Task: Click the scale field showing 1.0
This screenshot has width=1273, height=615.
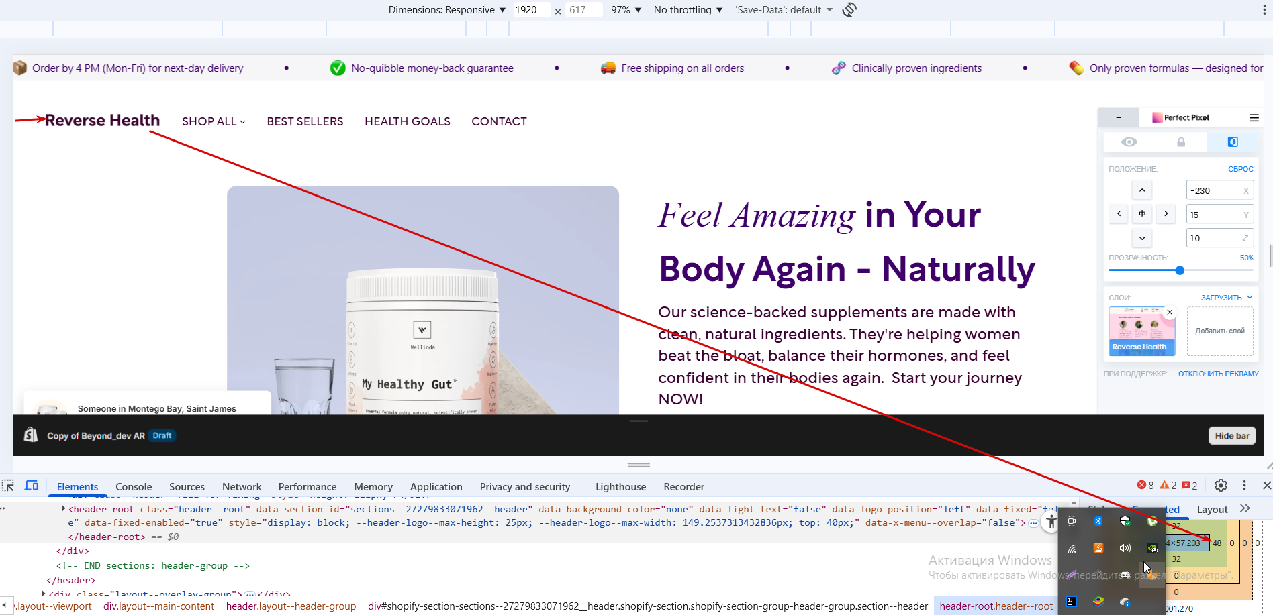Action: point(1219,238)
